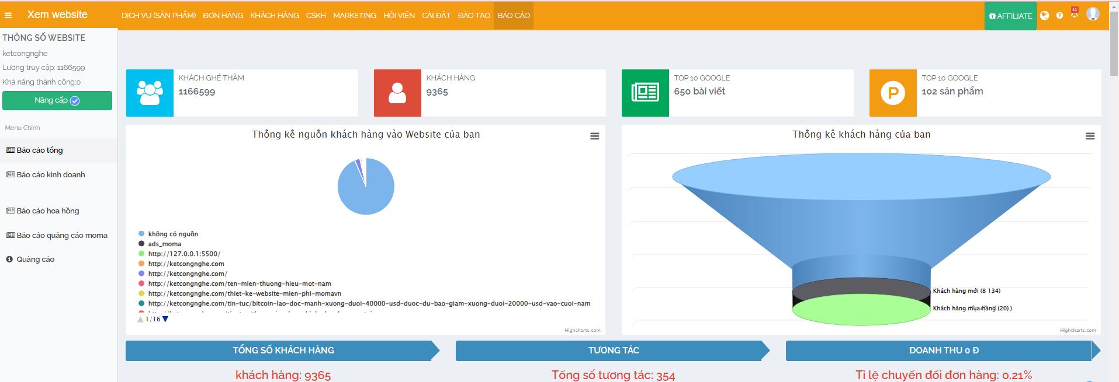1119x382 pixels.
Task: Click the green newspaper articles icon
Action: point(645,93)
